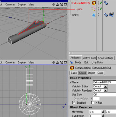Open the User Data menu

97,62
